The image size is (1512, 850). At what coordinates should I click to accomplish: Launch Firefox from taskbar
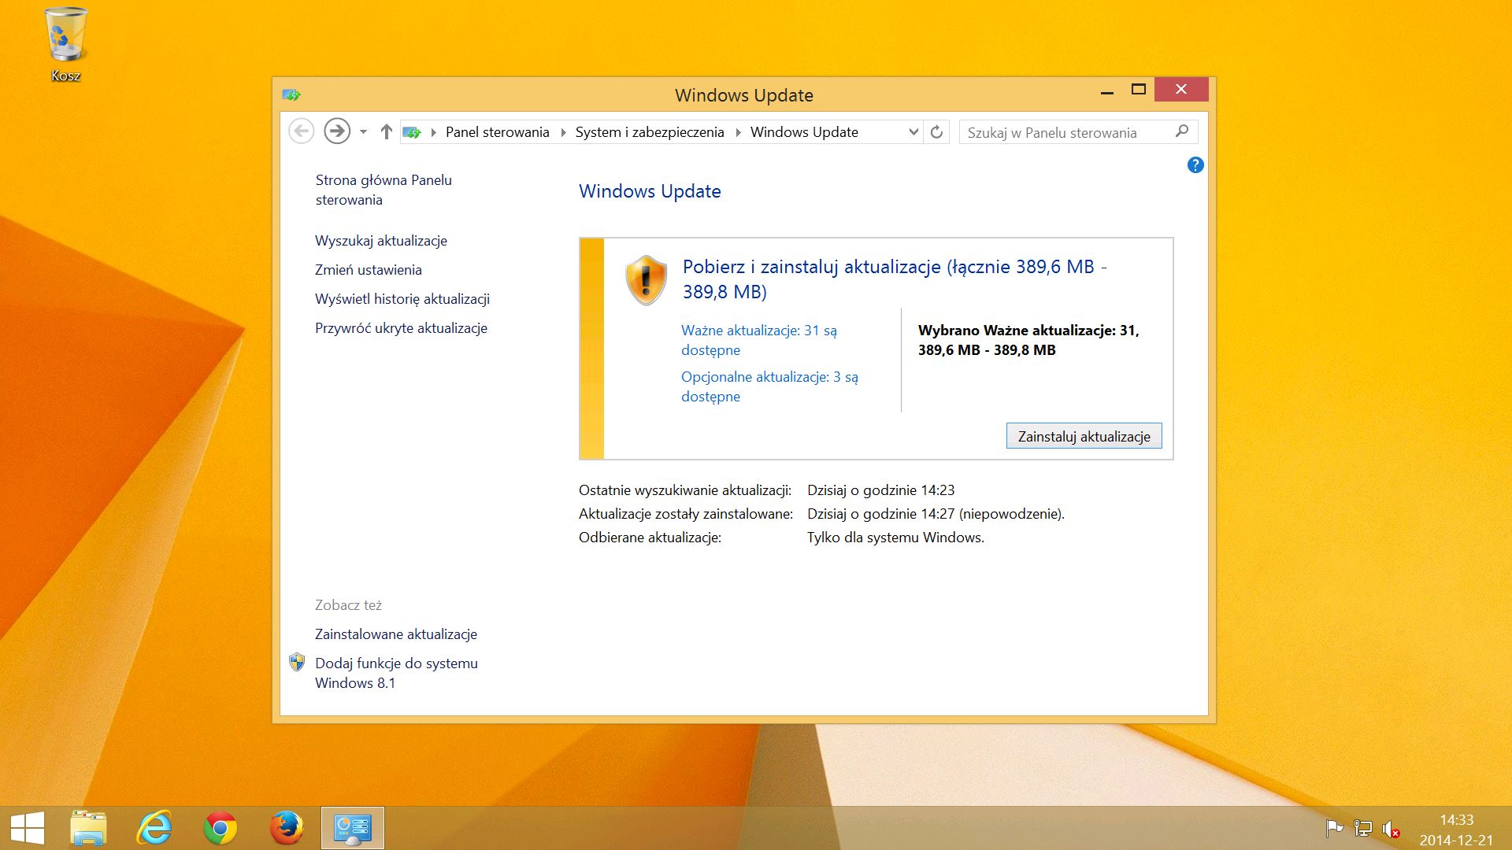[286, 828]
